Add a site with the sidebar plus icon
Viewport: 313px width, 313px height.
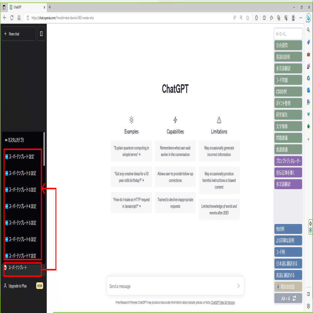point(308,139)
